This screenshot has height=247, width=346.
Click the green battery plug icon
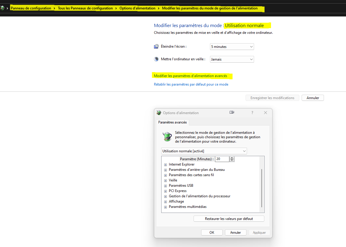(167, 137)
